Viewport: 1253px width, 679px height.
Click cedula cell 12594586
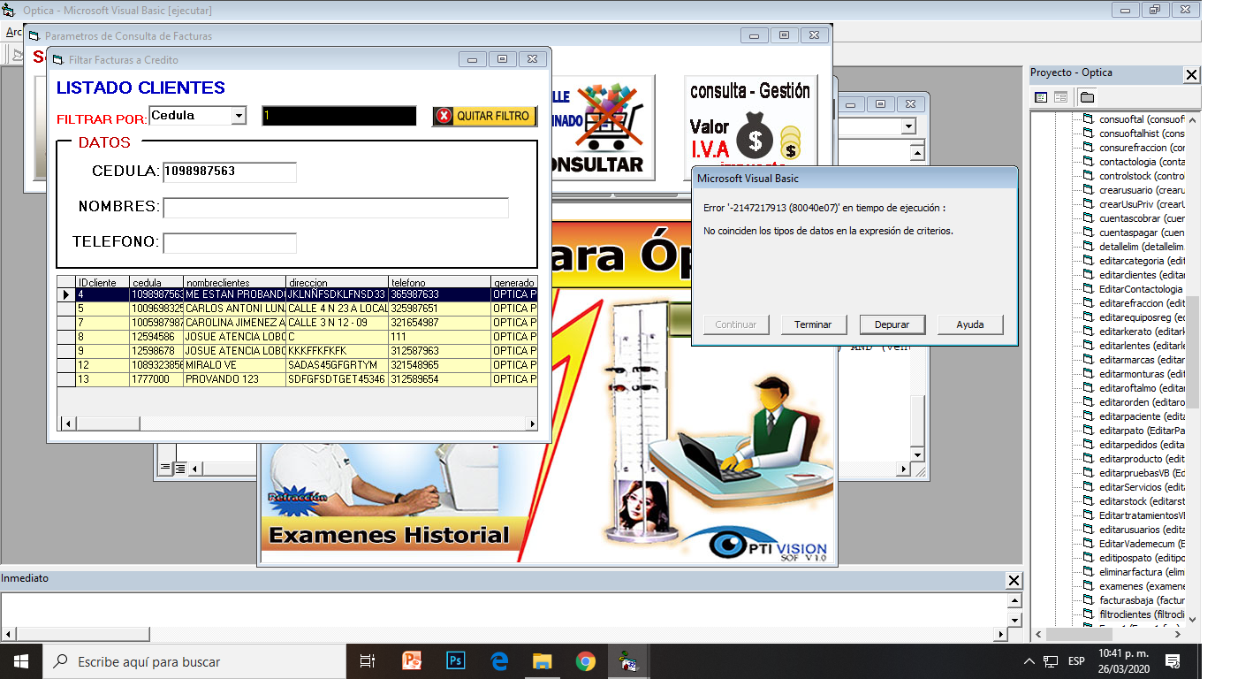pos(156,337)
